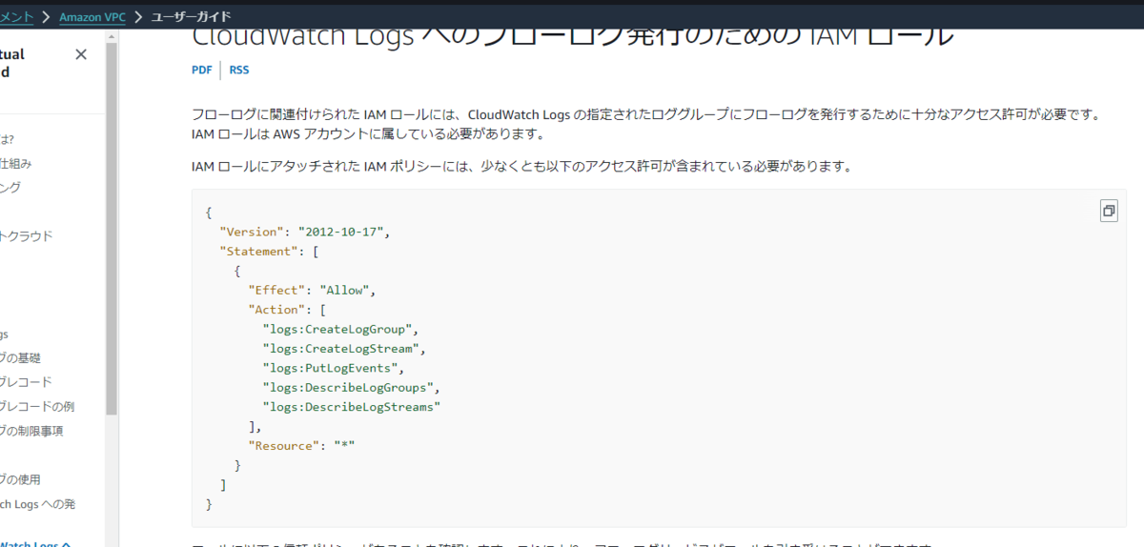The width and height of the screenshot is (1144, 547).
Task: Click the page heading about IAM ロール
Action: [572, 38]
